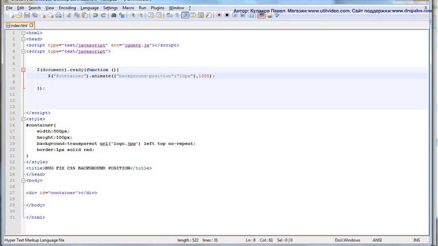The width and height of the screenshot is (438, 246).
Task: Toggle synchronized horizontal scrolling
Action: point(159,15)
